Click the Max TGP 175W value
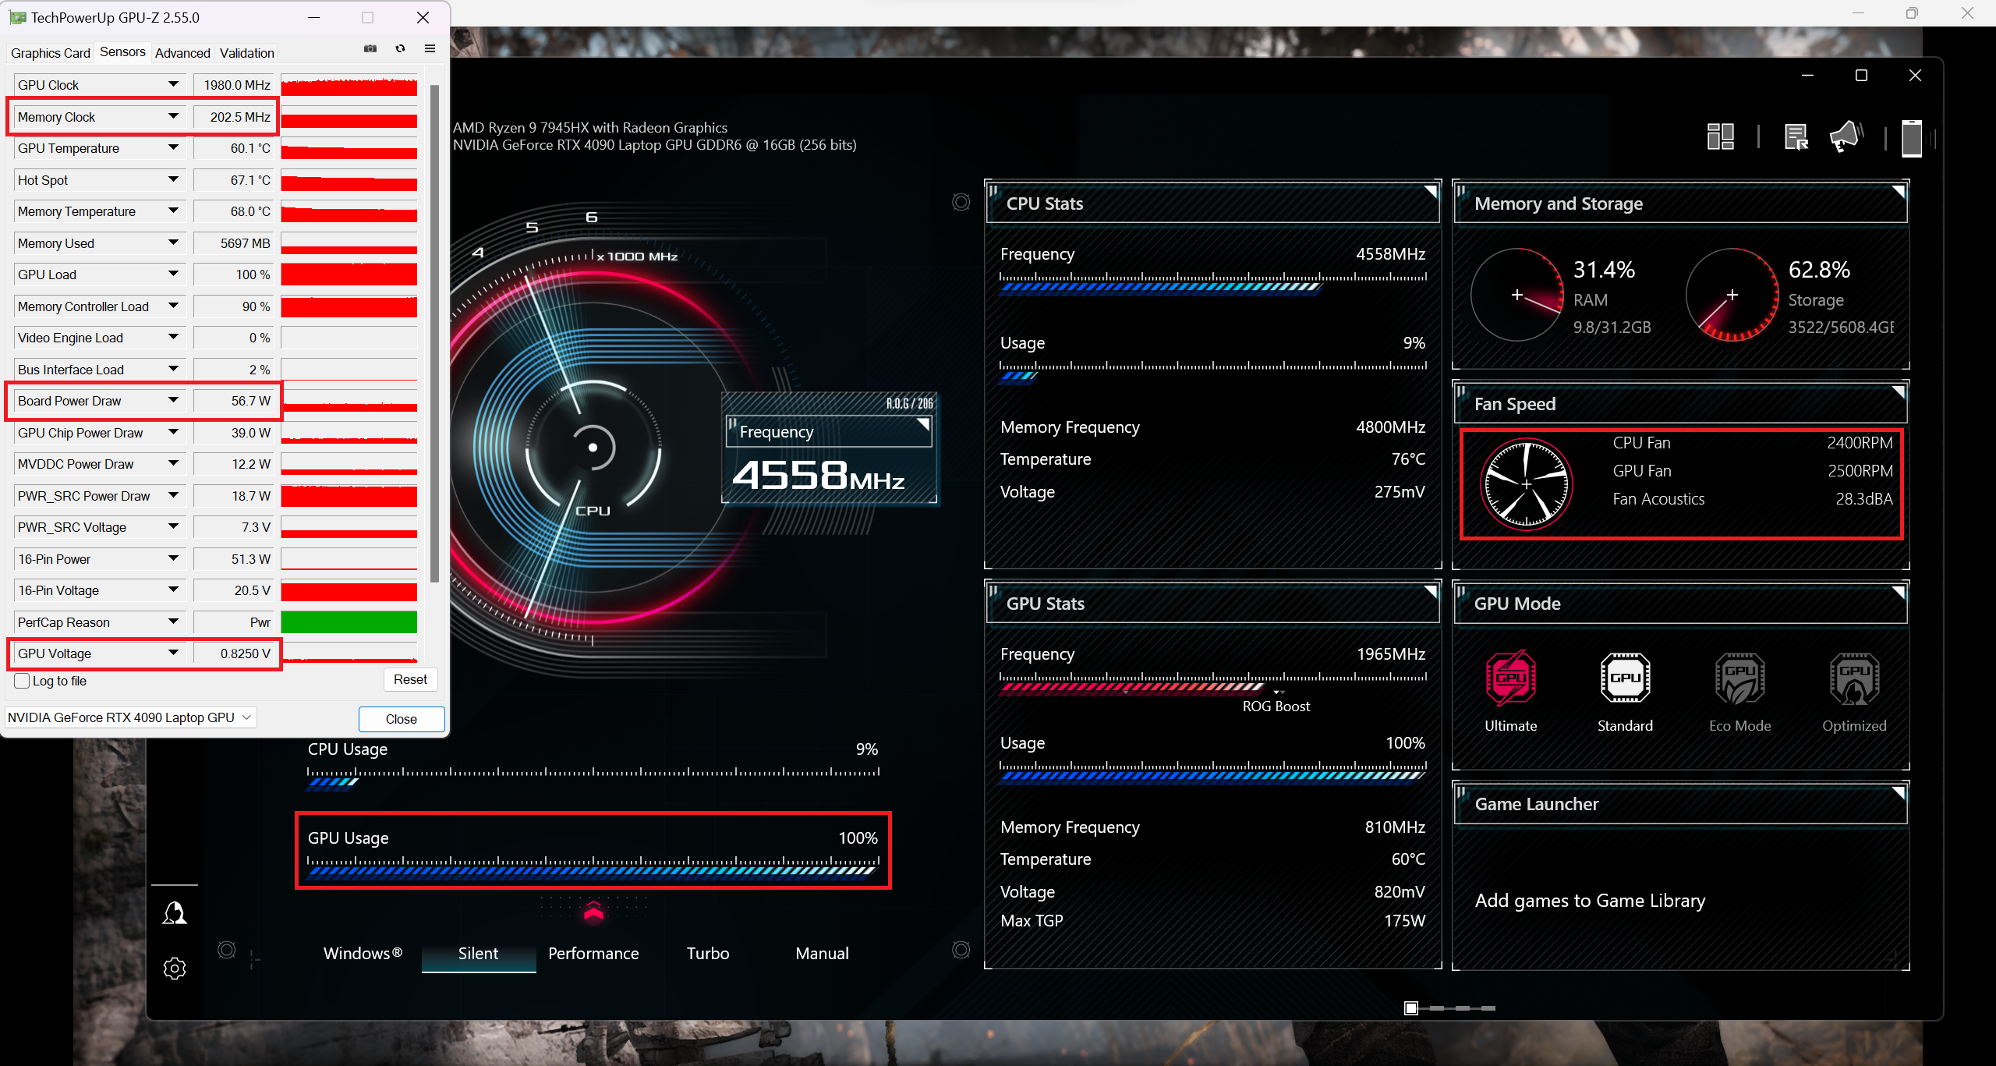Image resolution: width=1996 pixels, height=1066 pixels. 1404,920
